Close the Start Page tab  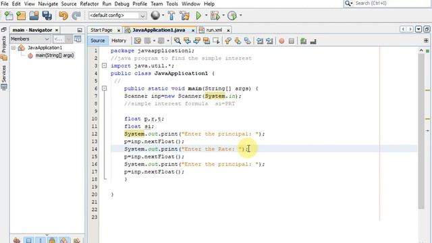119,30
